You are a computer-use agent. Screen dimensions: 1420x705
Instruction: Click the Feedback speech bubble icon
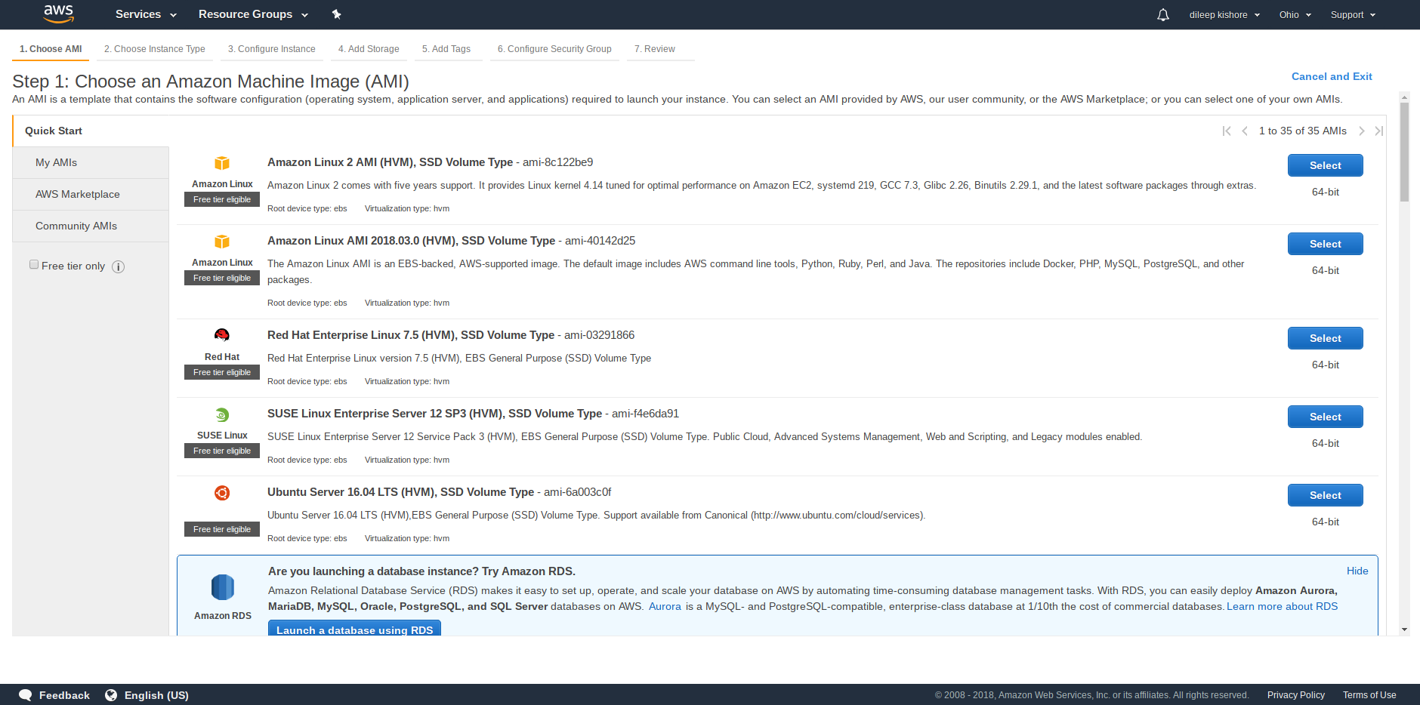pos(26,695)
